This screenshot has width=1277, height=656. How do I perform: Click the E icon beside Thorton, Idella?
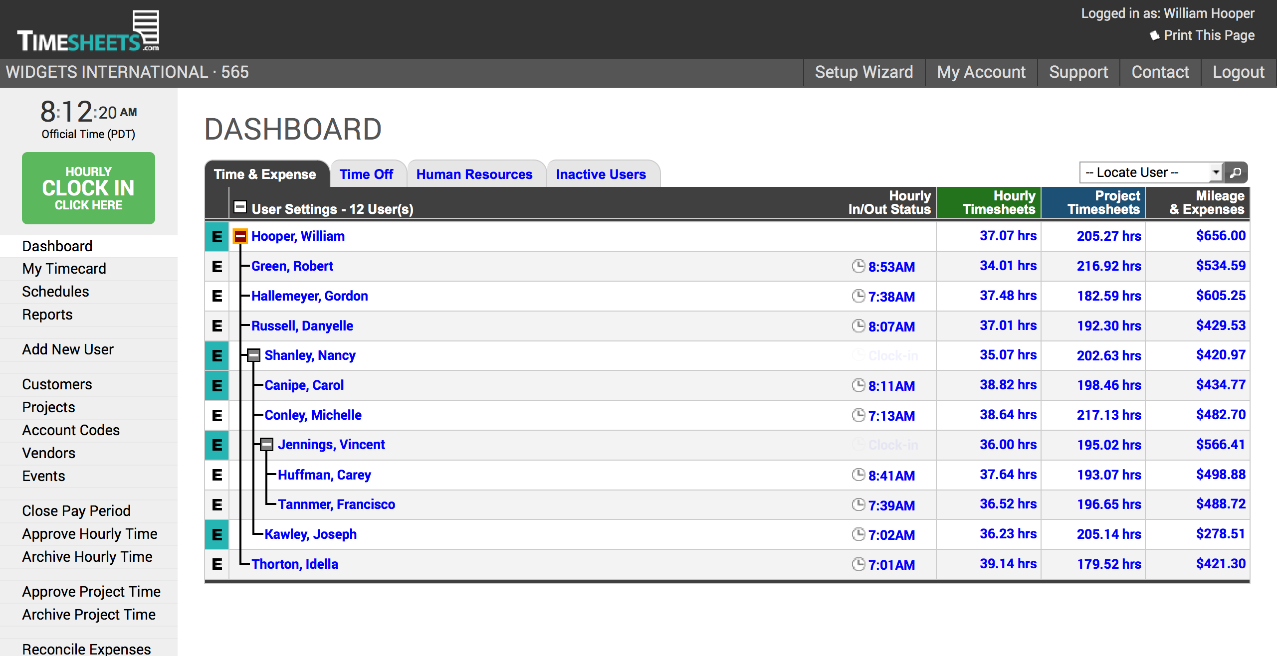click(217, 564)
